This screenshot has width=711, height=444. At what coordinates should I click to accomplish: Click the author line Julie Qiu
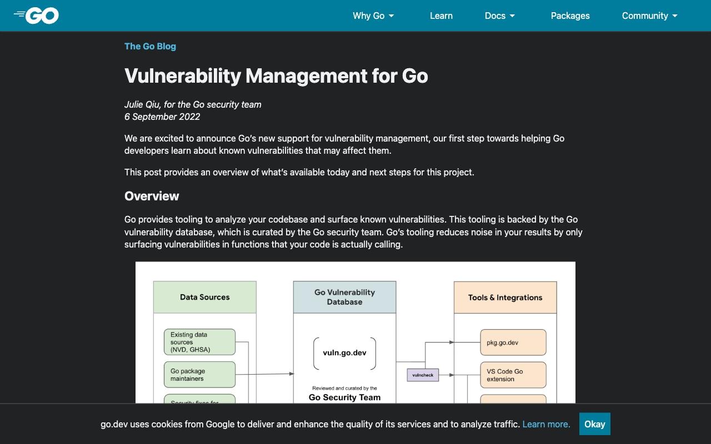(x=193, y=104)
